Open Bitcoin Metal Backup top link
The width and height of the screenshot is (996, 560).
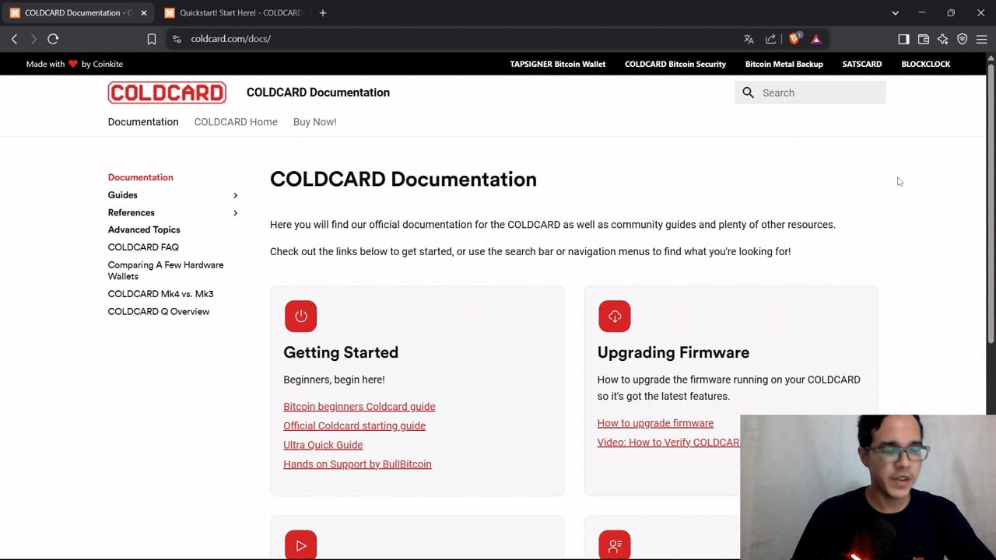point(784,64)
